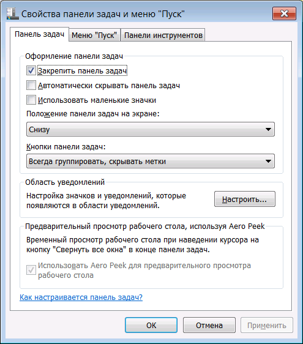Click arrow of the "Снизу" combo box
This screenshot has height=344, width=303.
point(268,129)
